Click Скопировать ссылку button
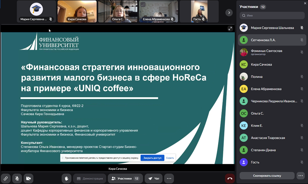The image size is (308, 184). tap(267, 175)
